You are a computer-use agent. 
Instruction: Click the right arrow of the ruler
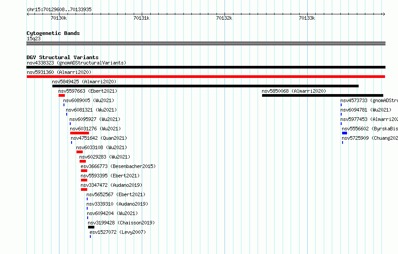pyautogui.click(x=384, y=14)
